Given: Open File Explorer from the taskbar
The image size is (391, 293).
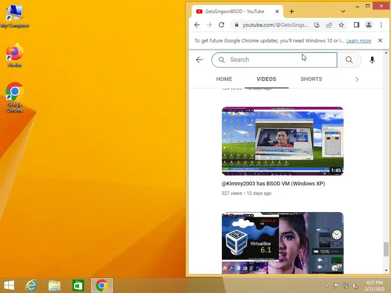Looking at the screenshot, I should [x=54, y=285].
